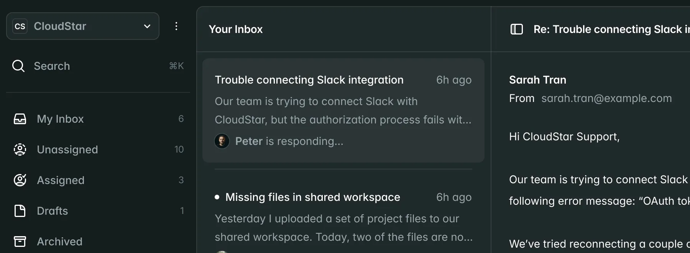Click the Assigned icon in sidebar
This screenshot has width=690, height=253.
20,180
